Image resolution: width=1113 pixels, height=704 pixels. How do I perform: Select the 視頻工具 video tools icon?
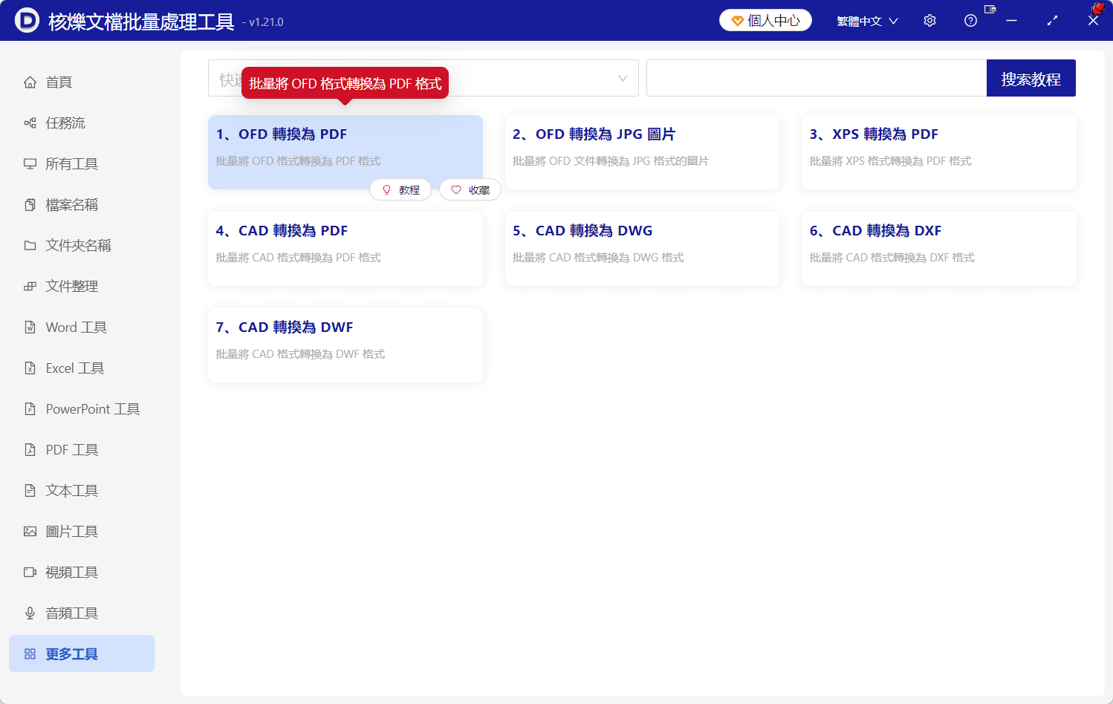click(30, 572)
